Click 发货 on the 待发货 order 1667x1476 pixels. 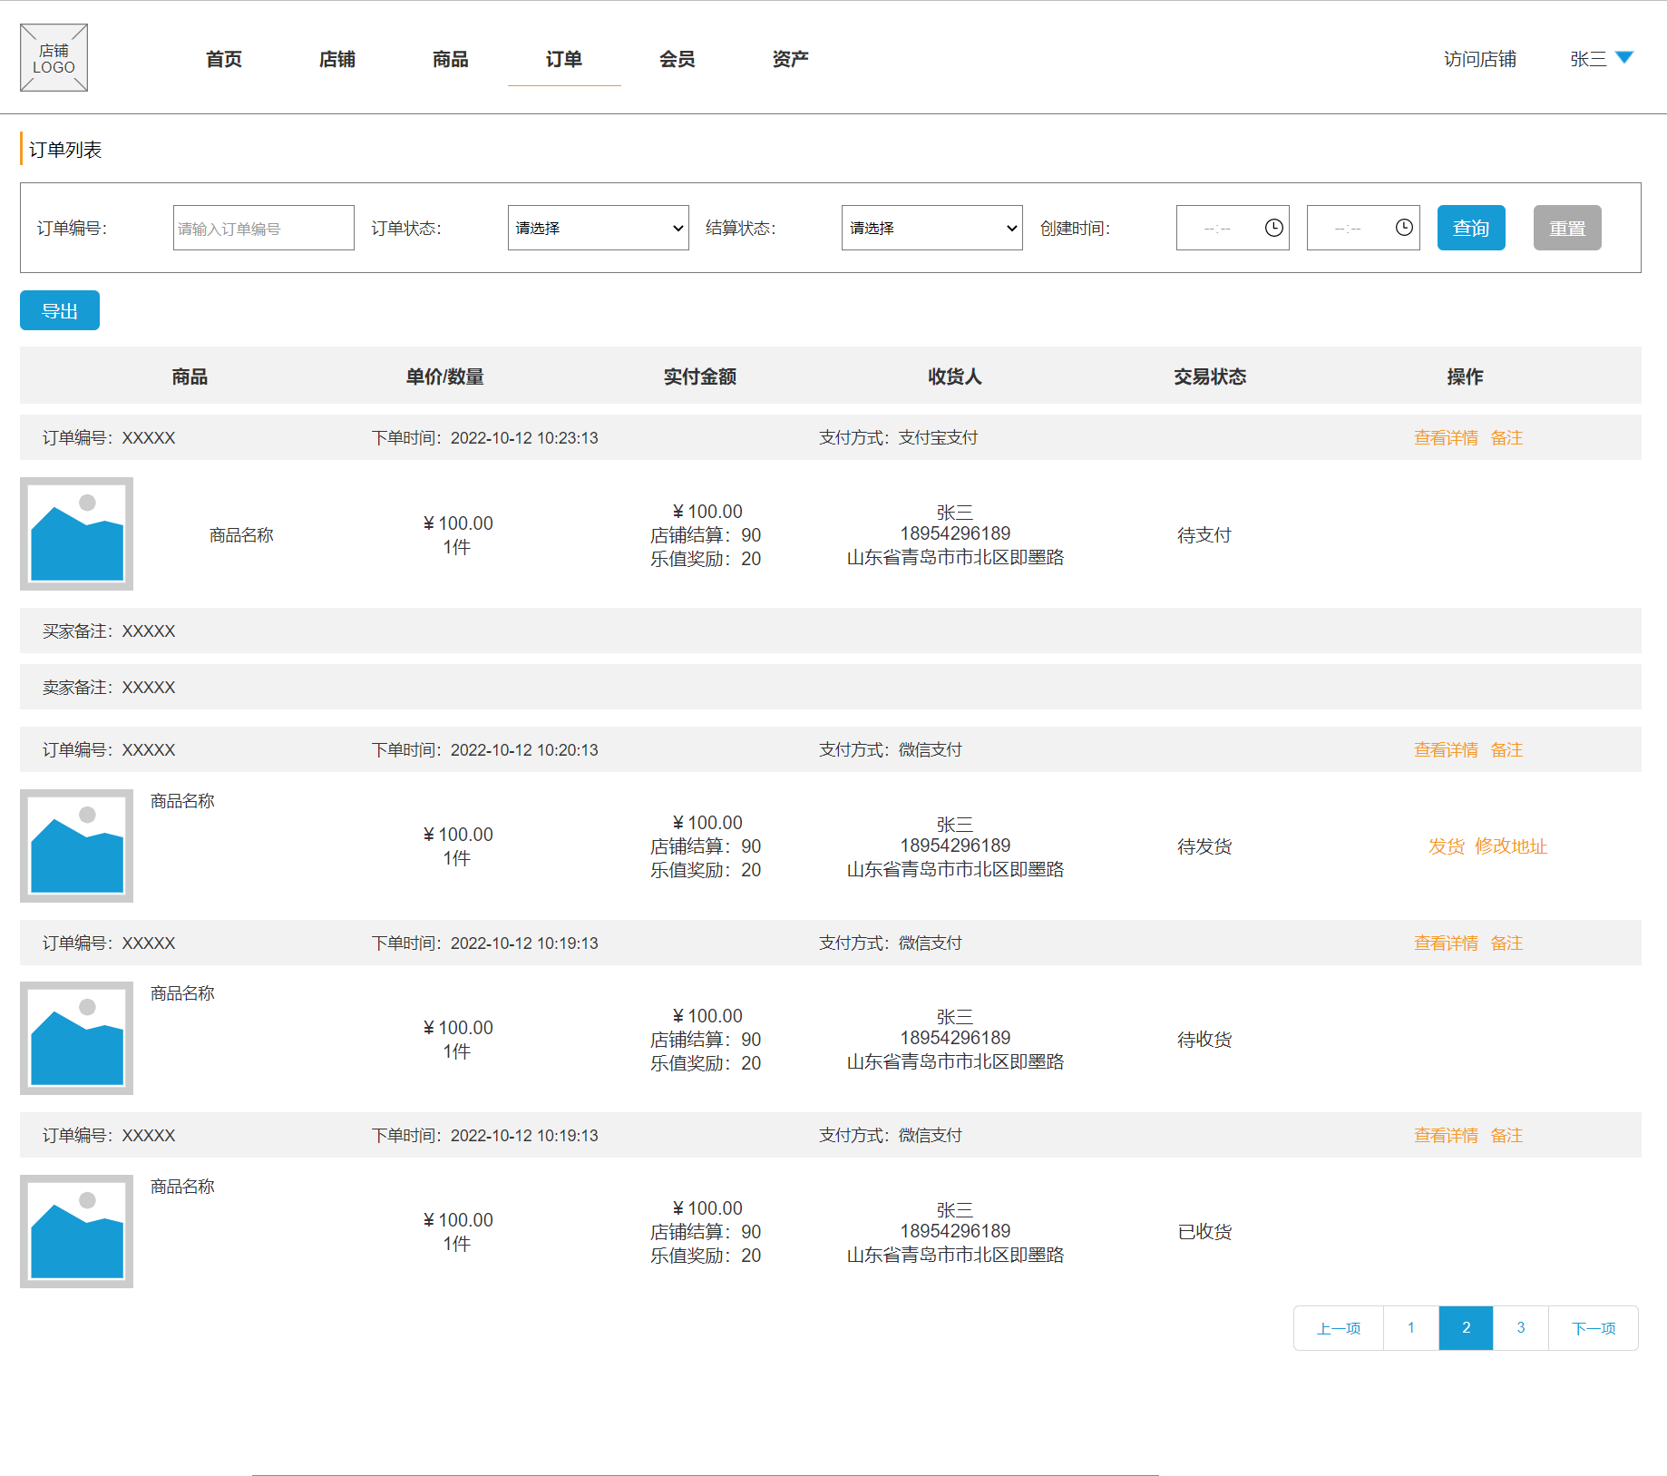tap(1447, 846)
